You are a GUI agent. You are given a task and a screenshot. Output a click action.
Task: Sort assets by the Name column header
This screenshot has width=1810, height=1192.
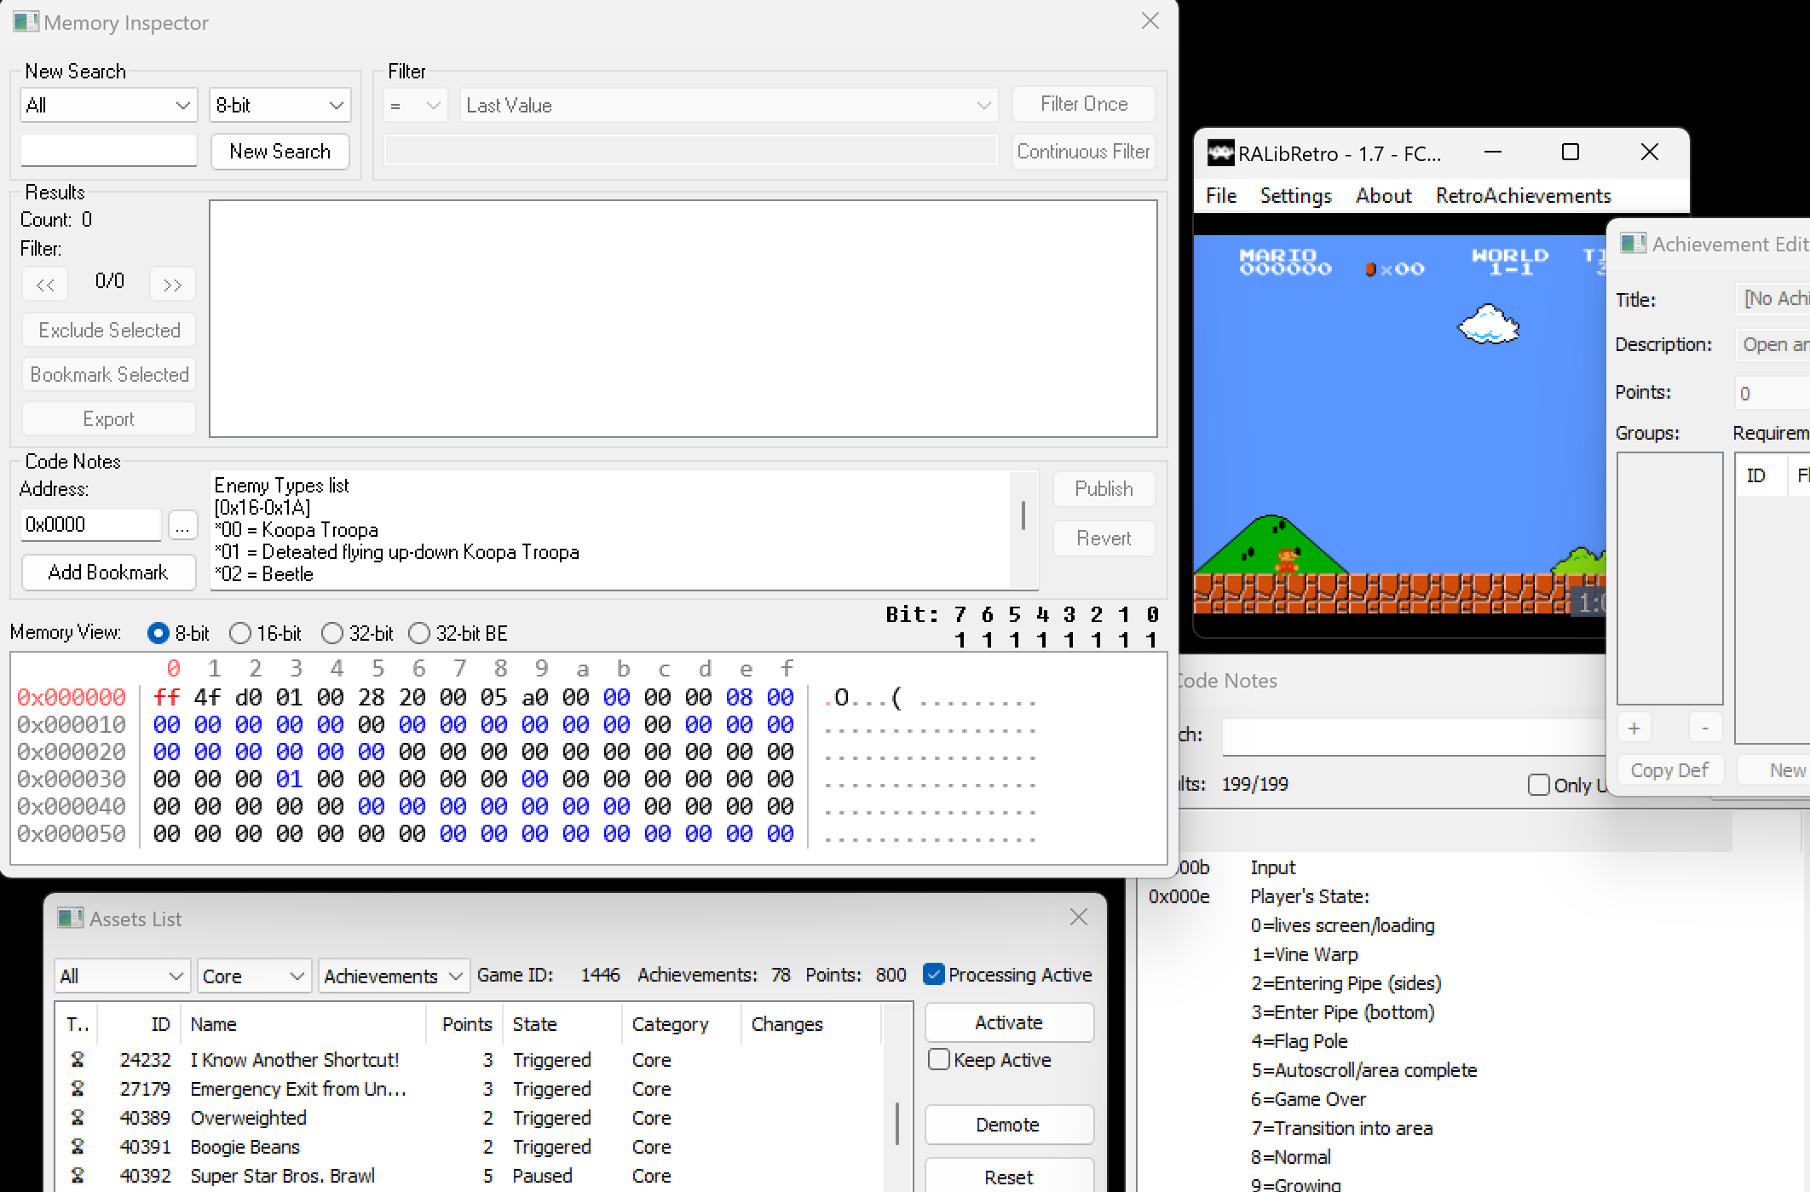(303, 1023)
